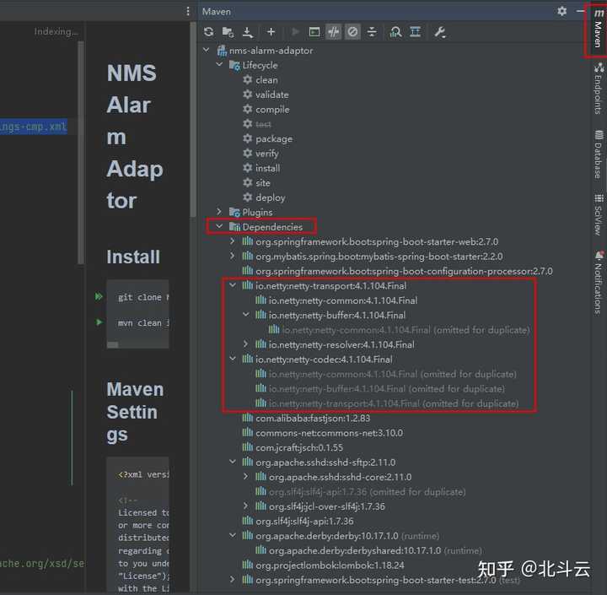Add Maven project with plus icon

coord(271,32)
